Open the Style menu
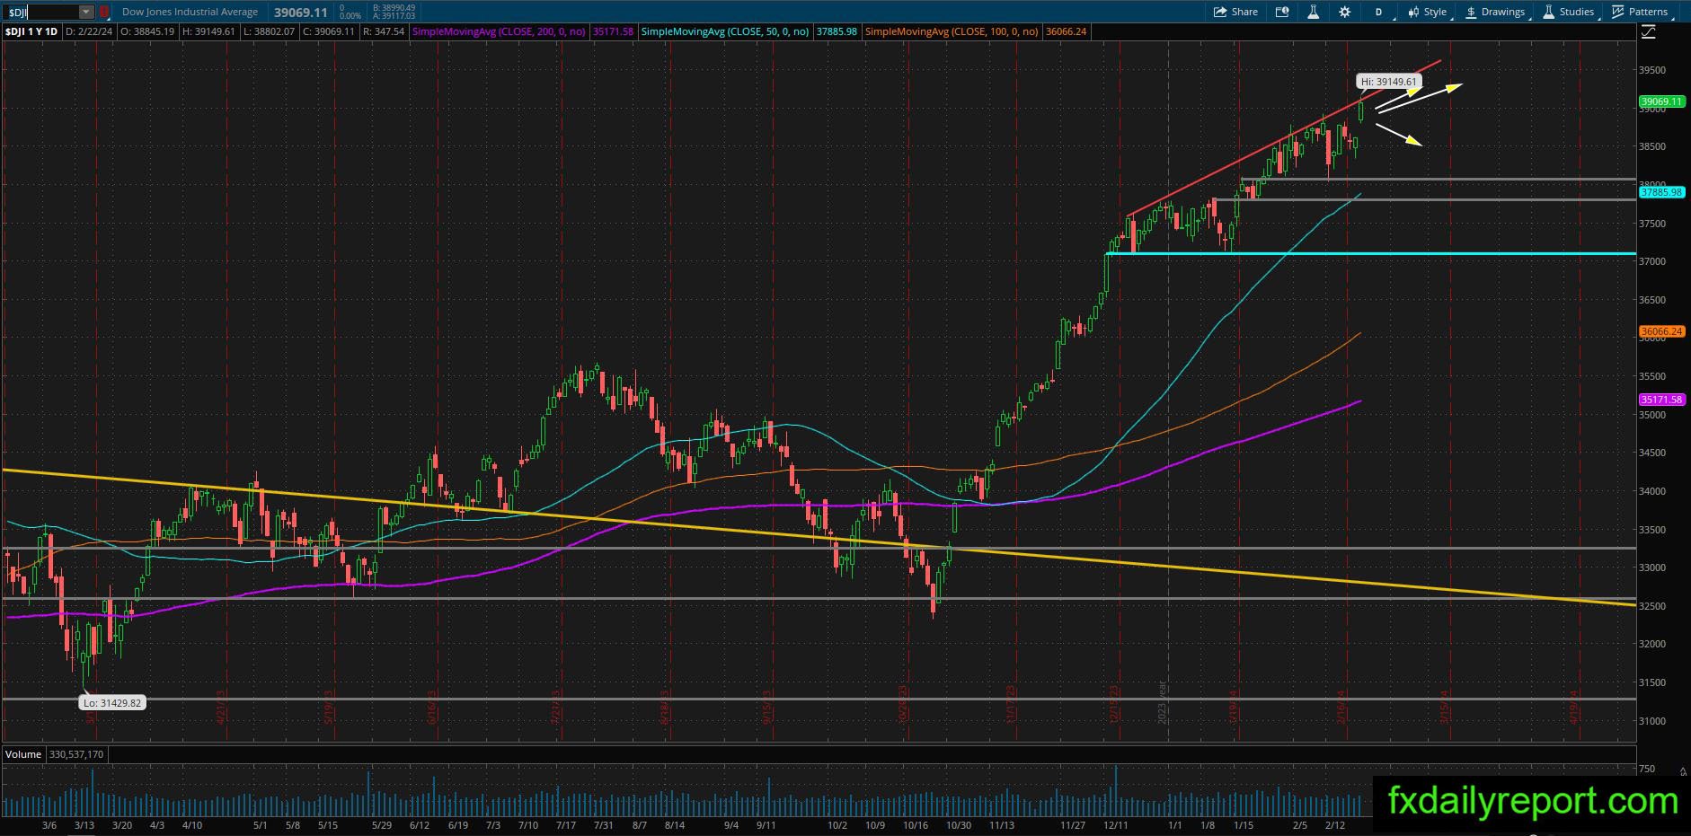The height and width of the screenshot is (836, 1691). pyautogui.click(x=1427, y=12)
